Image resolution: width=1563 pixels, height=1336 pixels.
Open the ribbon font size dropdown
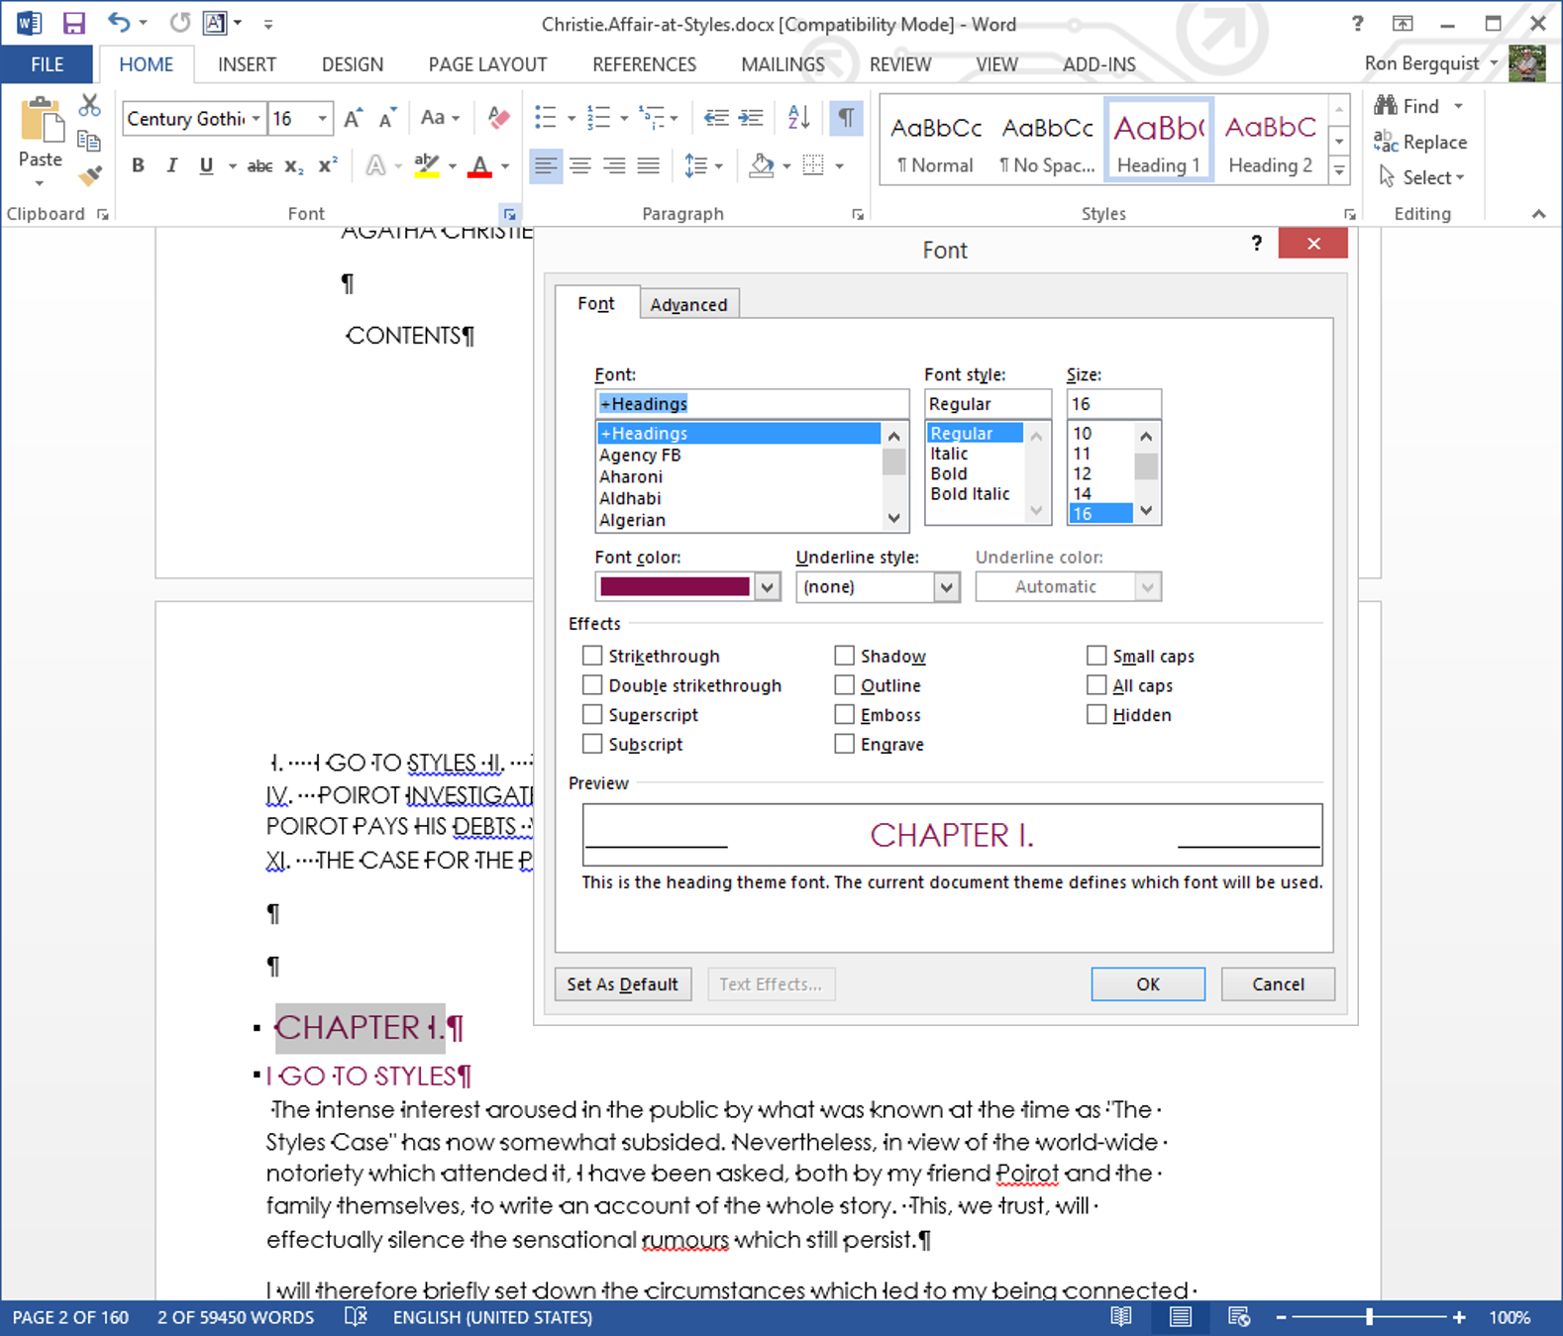click(x=323, y=119)
